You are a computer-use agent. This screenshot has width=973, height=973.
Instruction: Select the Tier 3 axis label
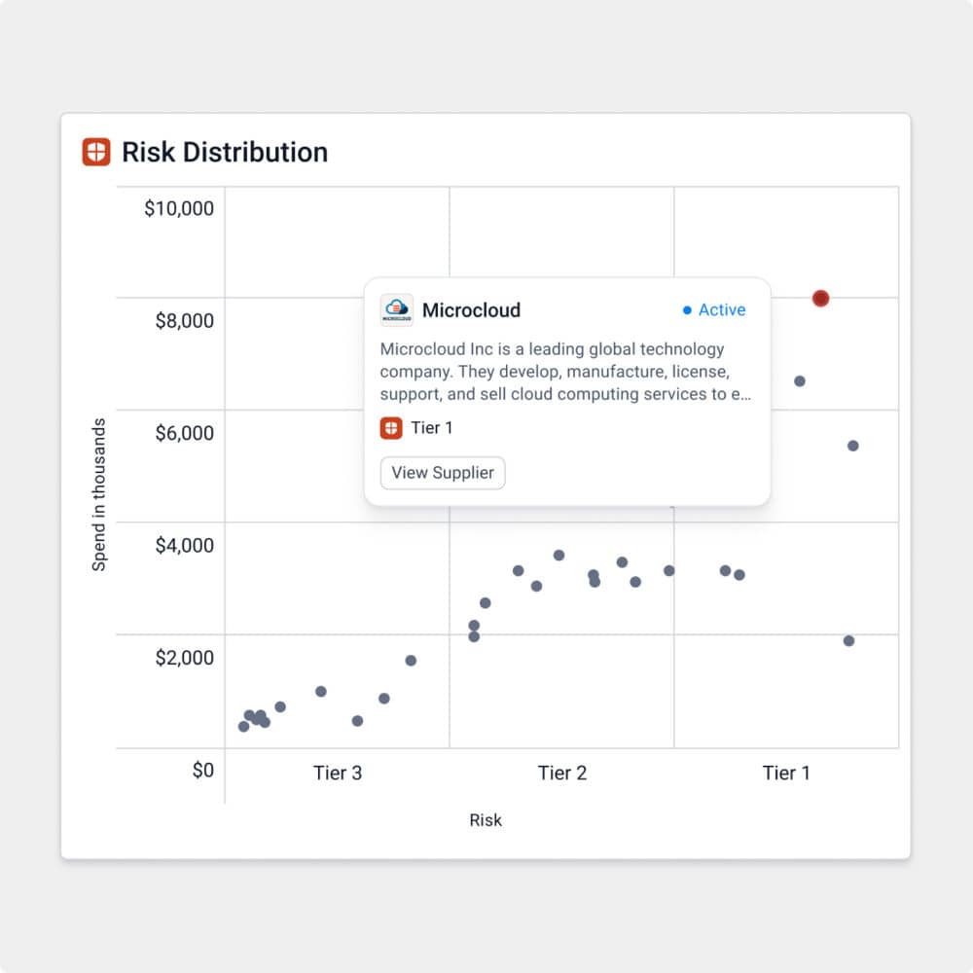[x=338, y=773]
